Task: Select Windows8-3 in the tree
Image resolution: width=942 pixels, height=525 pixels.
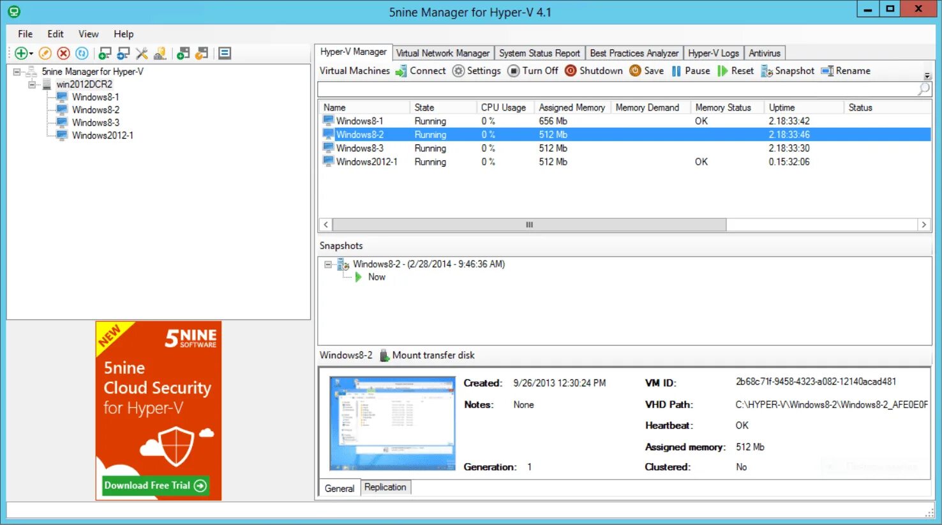Action: click(x=95, y=123)
